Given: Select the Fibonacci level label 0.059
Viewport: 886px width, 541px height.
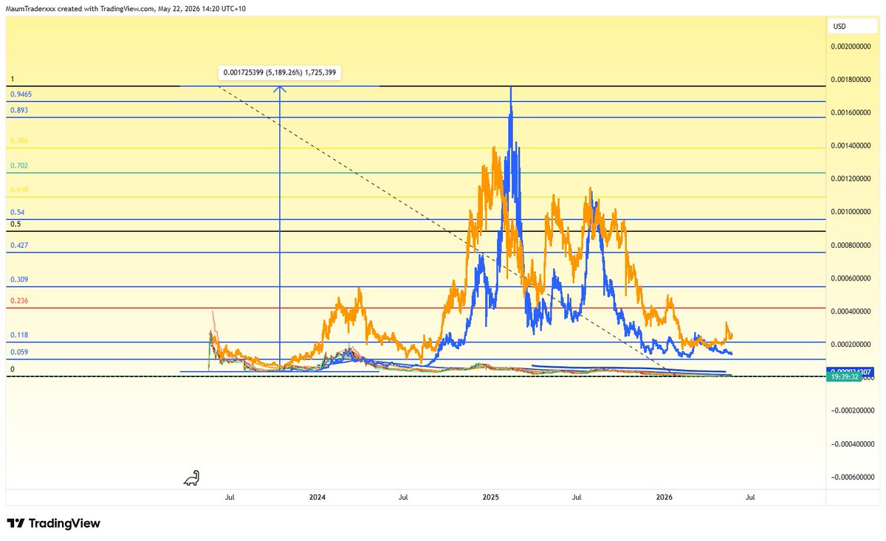Looking at the screenshot, I should coord(19,352).
